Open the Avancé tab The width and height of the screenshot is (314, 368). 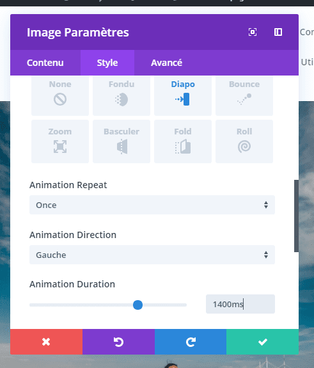(x=166, y=63)
